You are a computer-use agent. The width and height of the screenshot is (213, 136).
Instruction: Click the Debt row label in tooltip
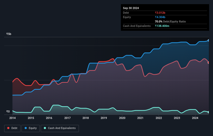(x=126, y=13)
